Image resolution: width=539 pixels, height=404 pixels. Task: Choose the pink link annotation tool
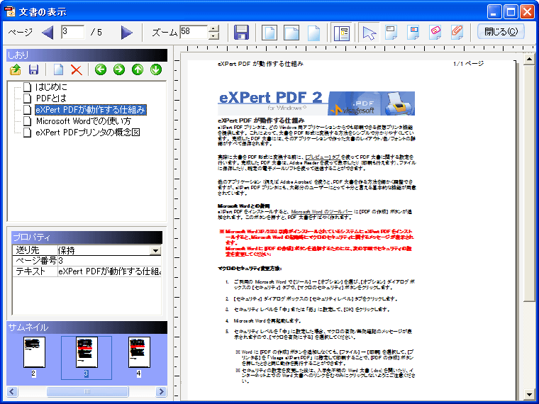tap(435, 33)
